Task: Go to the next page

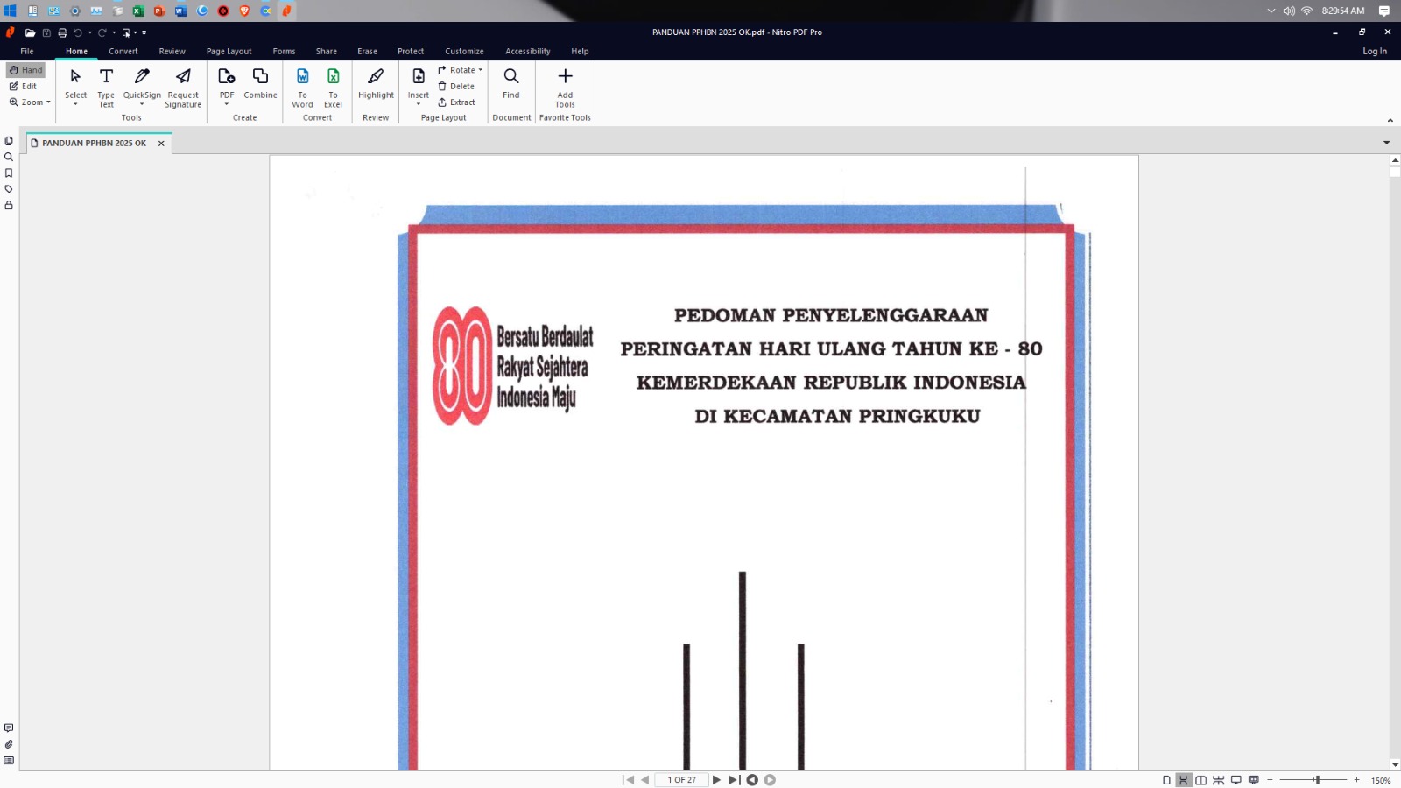Action: 716,780
